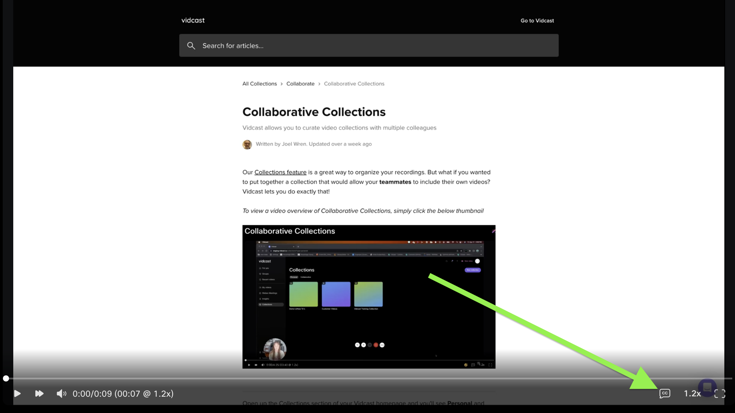Screen dimensions: 735x413
Task: Open the underlined Collections feature link
Action: [280, 172]
